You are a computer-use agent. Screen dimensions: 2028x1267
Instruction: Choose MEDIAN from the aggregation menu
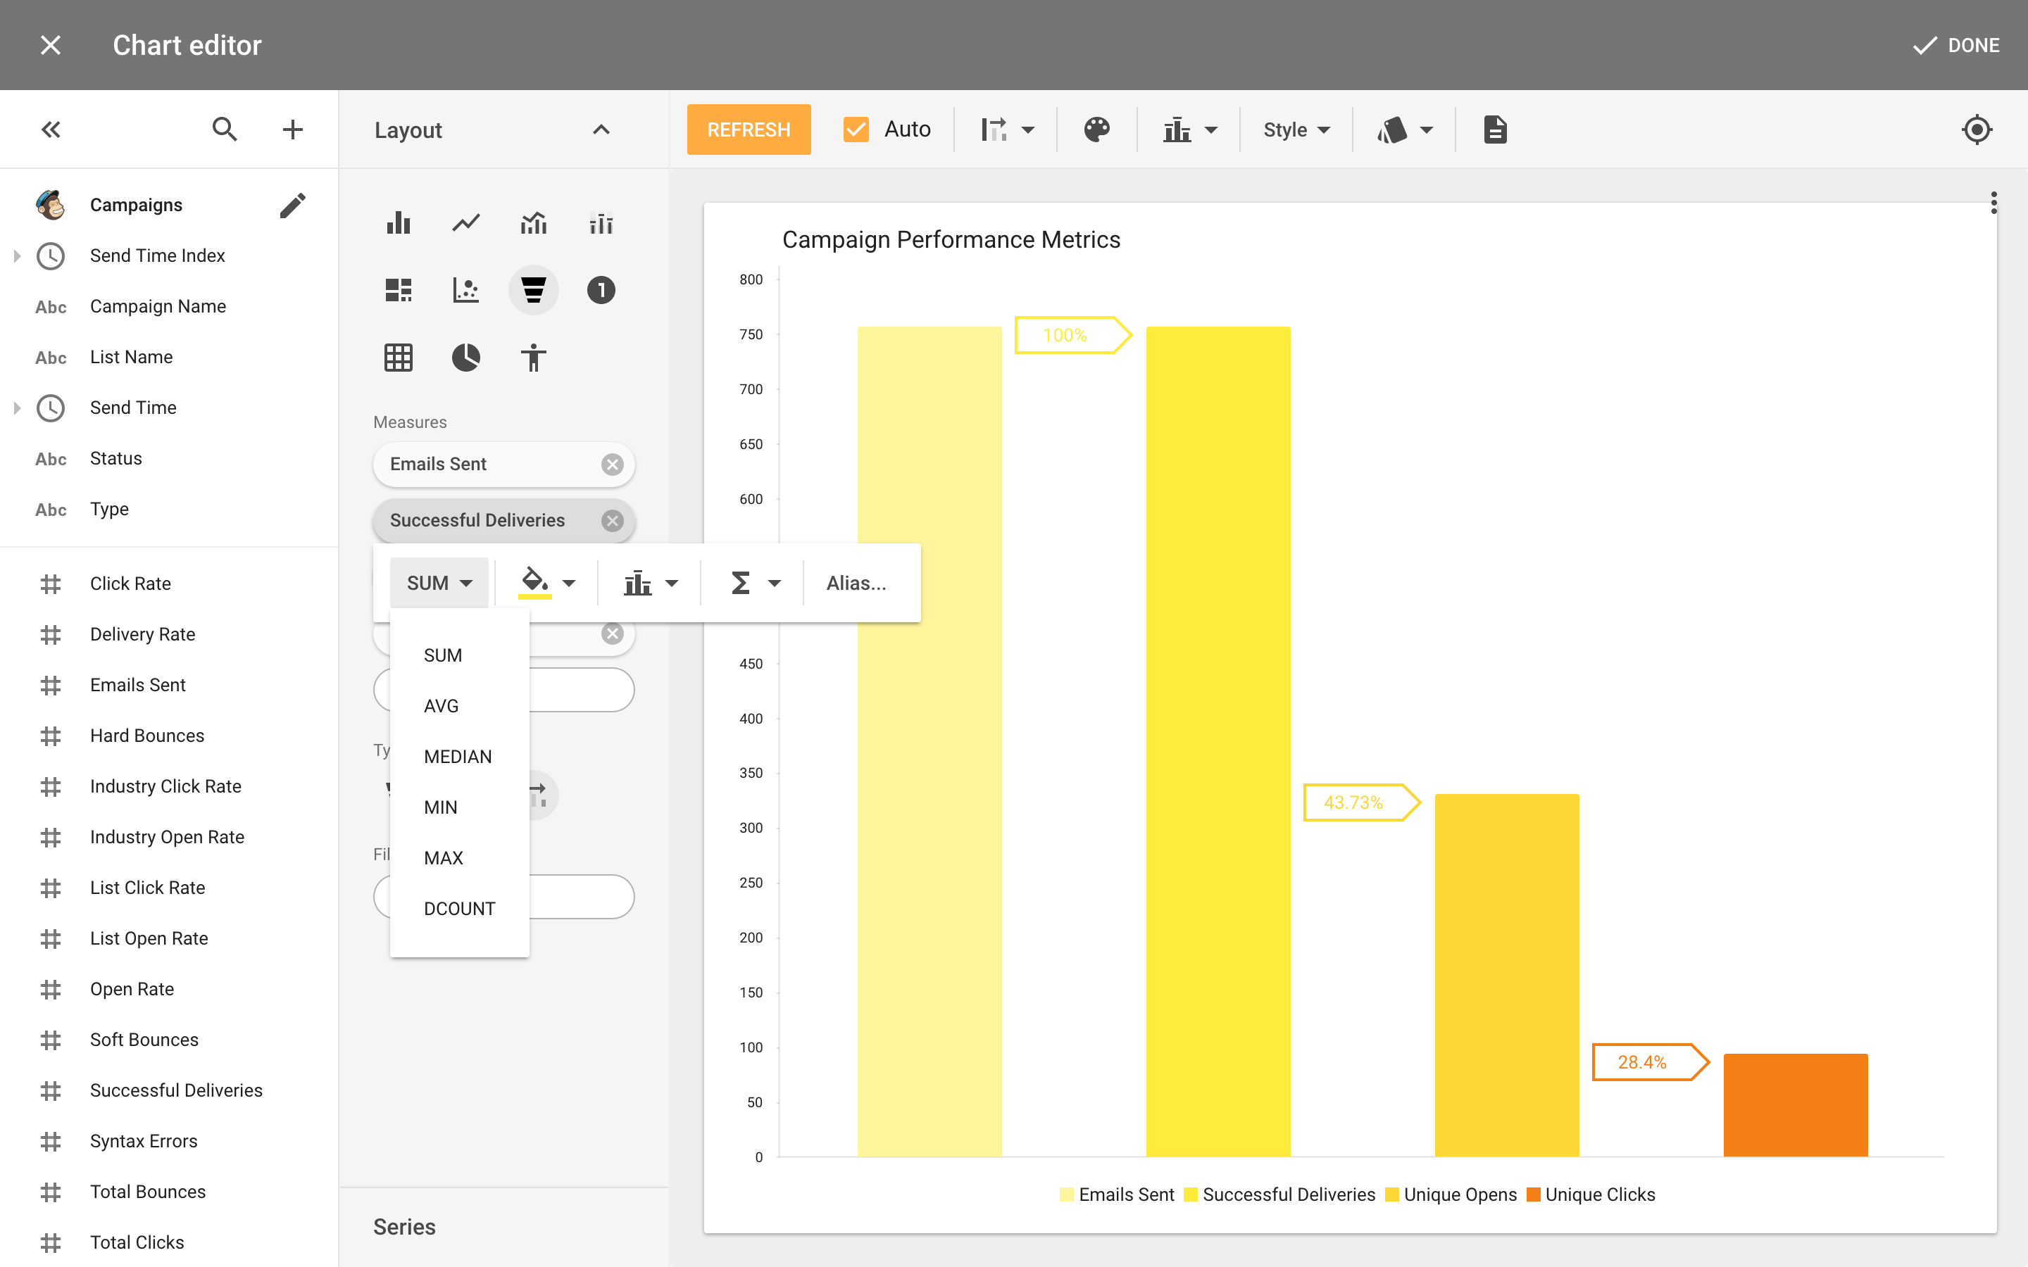click(459, 757)
